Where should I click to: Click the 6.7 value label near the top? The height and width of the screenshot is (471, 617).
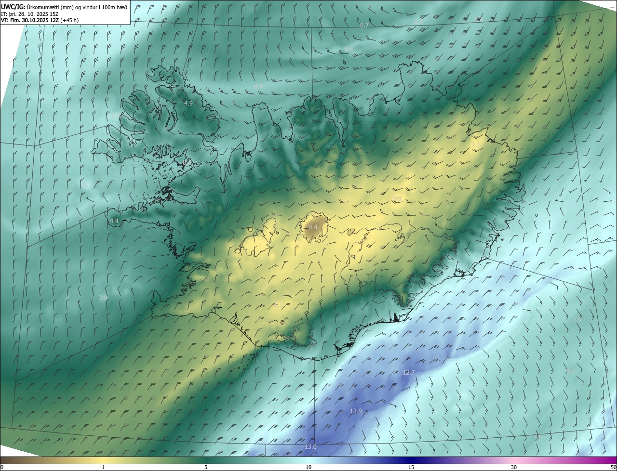pyautogui.click(x=364, y=25)
